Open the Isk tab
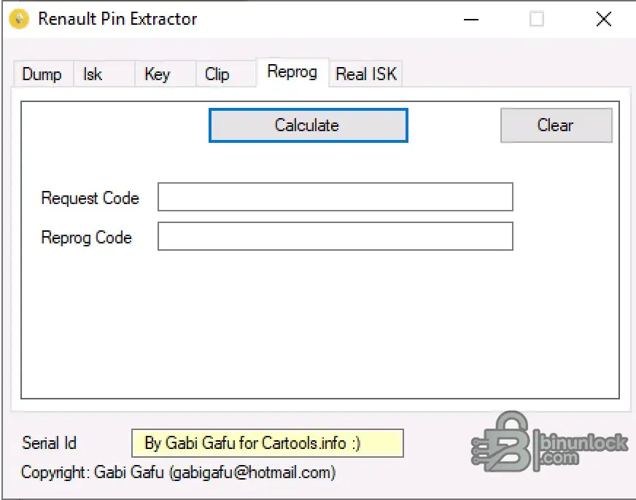 click(104, 74)
